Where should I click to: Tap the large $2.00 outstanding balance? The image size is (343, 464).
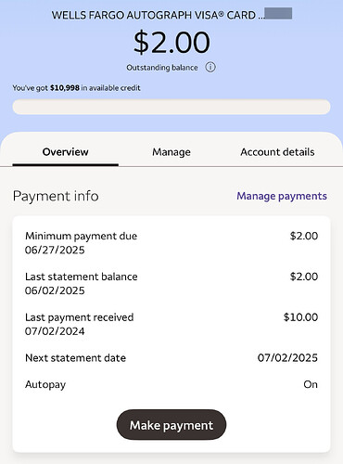[171, 42]
